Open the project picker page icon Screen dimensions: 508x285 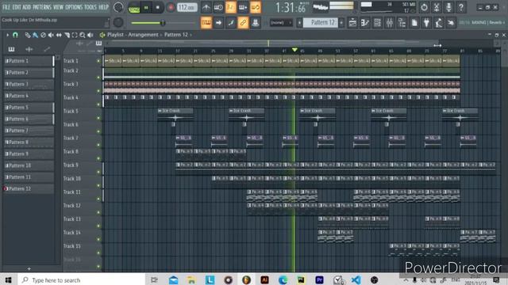(414, 23)
